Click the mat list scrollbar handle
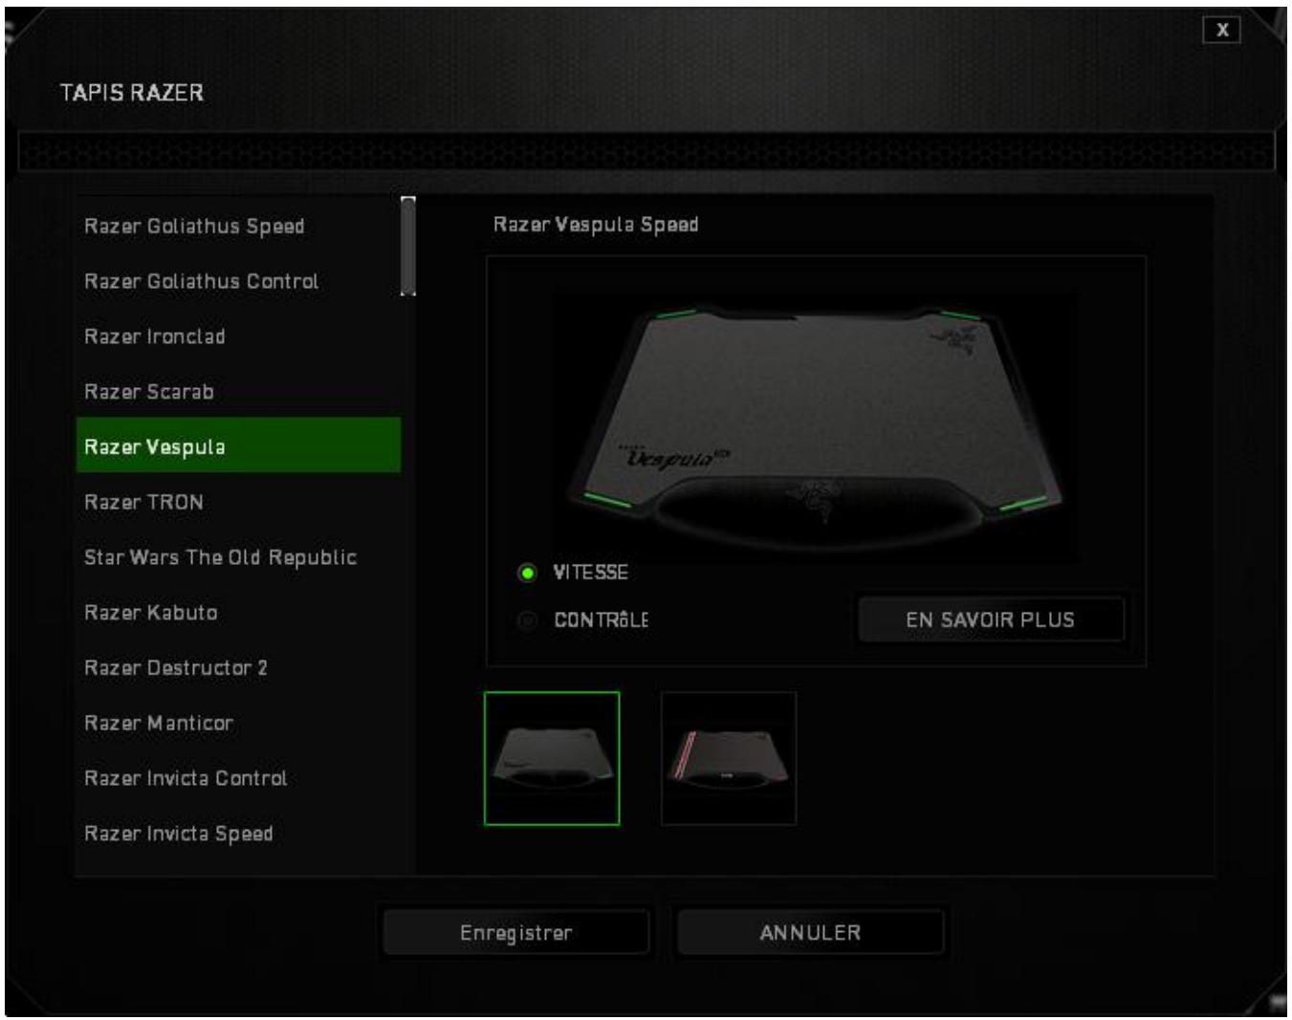 click(408, 246)
